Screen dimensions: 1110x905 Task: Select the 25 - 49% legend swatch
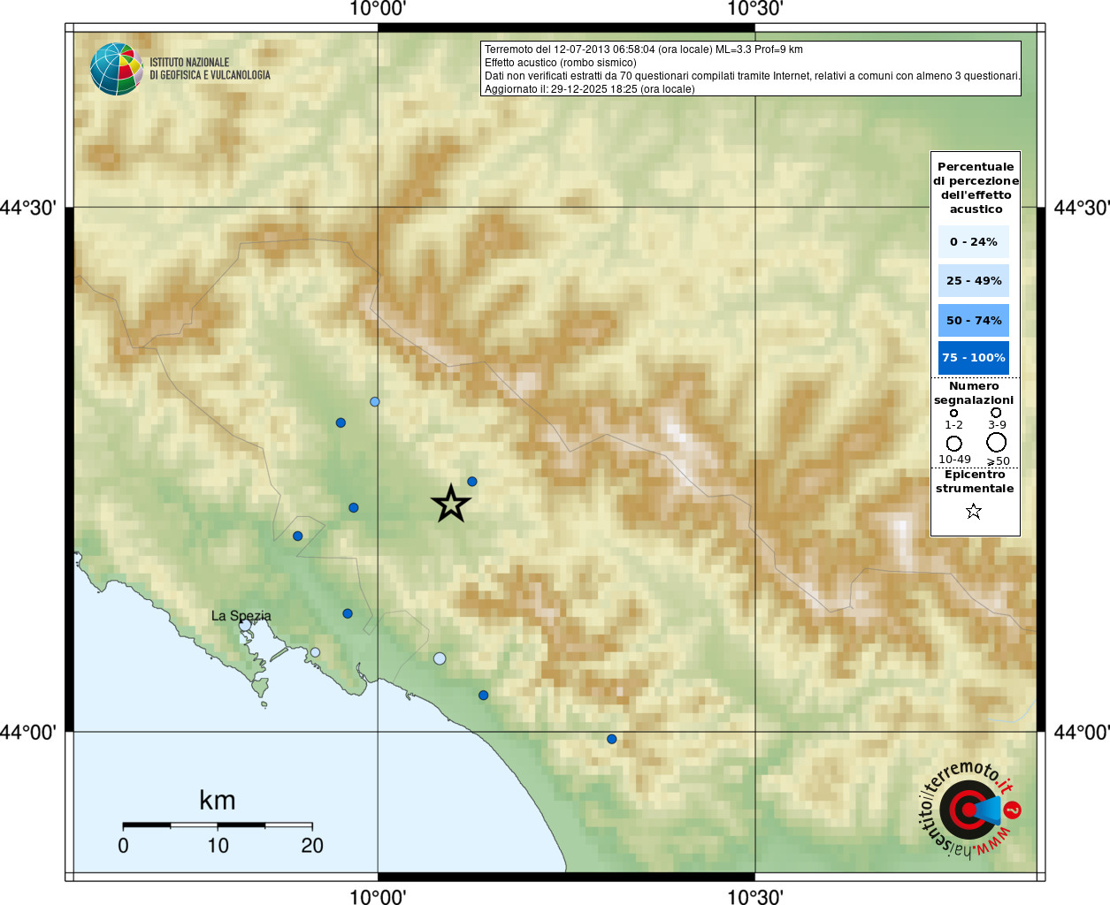pyautogui.click(x=974, y=280)
